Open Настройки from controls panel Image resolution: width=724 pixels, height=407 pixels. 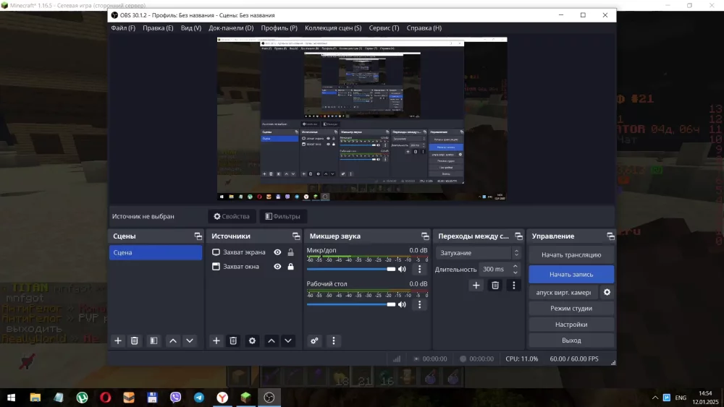tap(571, 325)
